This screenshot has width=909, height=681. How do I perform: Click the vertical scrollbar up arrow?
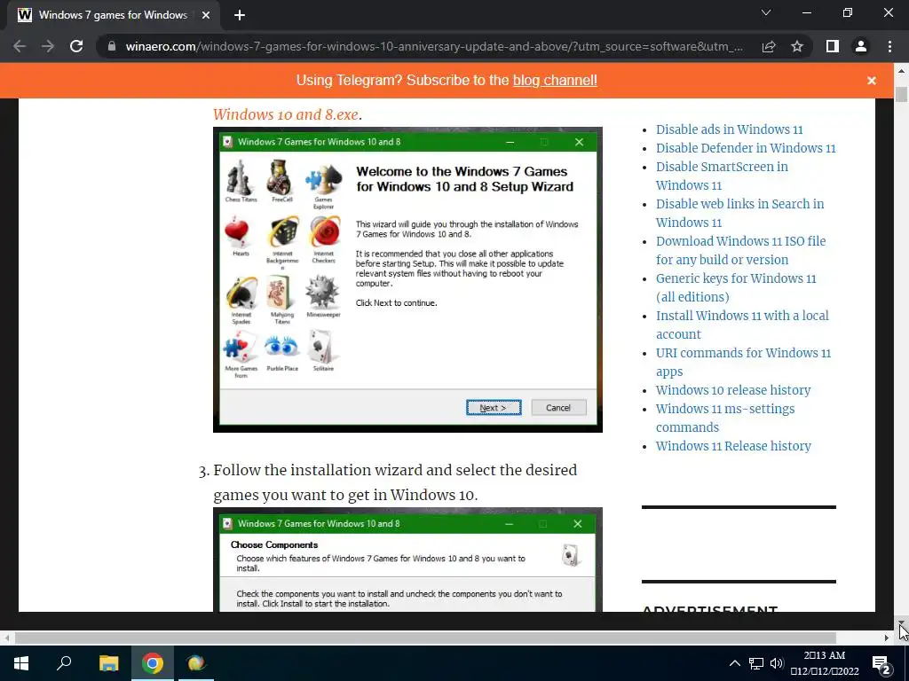click(901, 71)
